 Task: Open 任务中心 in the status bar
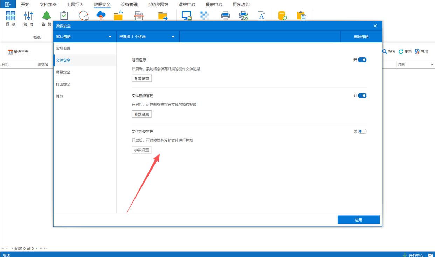coord(415,255)
